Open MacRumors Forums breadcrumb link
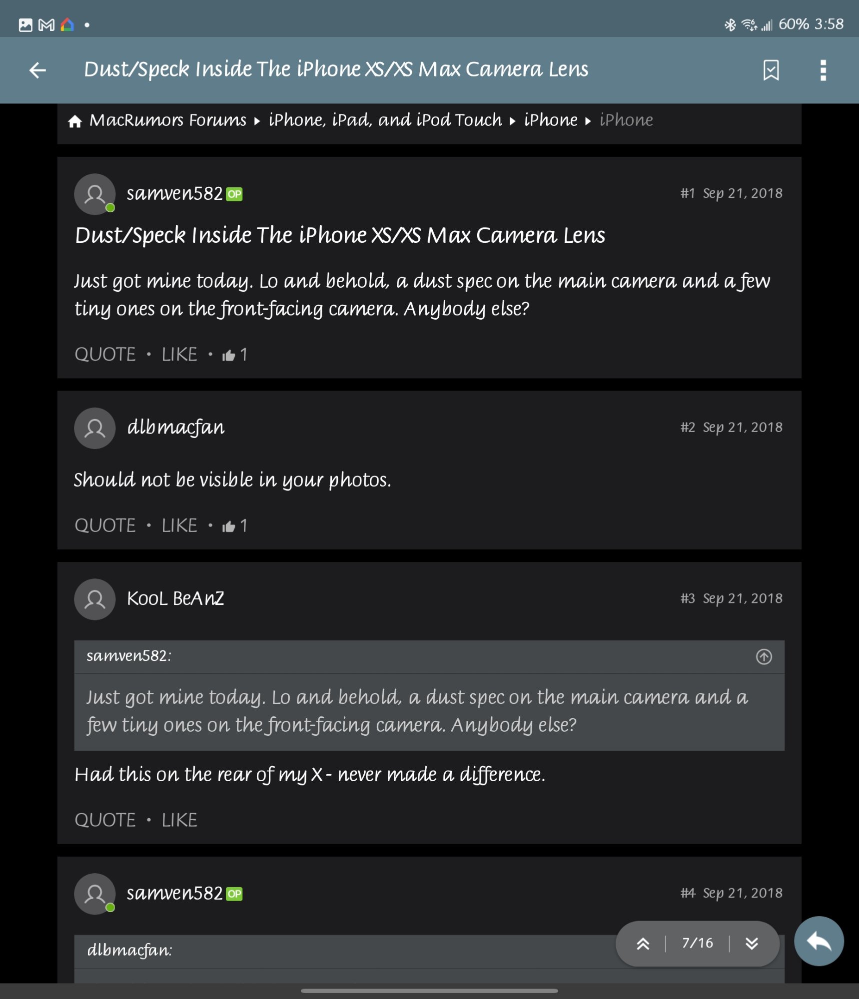Screen dimensions: 859x999 [x=168, y=120]
